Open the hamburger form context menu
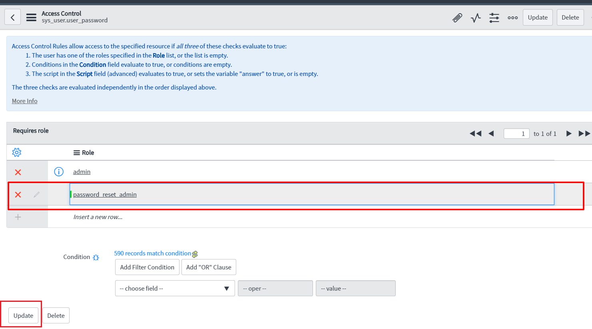 coord(31,17)
